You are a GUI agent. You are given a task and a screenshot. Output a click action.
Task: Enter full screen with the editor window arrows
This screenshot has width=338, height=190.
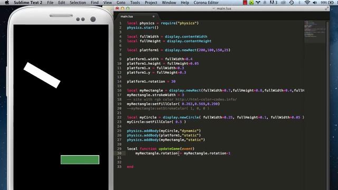click(x=327, y=8)
